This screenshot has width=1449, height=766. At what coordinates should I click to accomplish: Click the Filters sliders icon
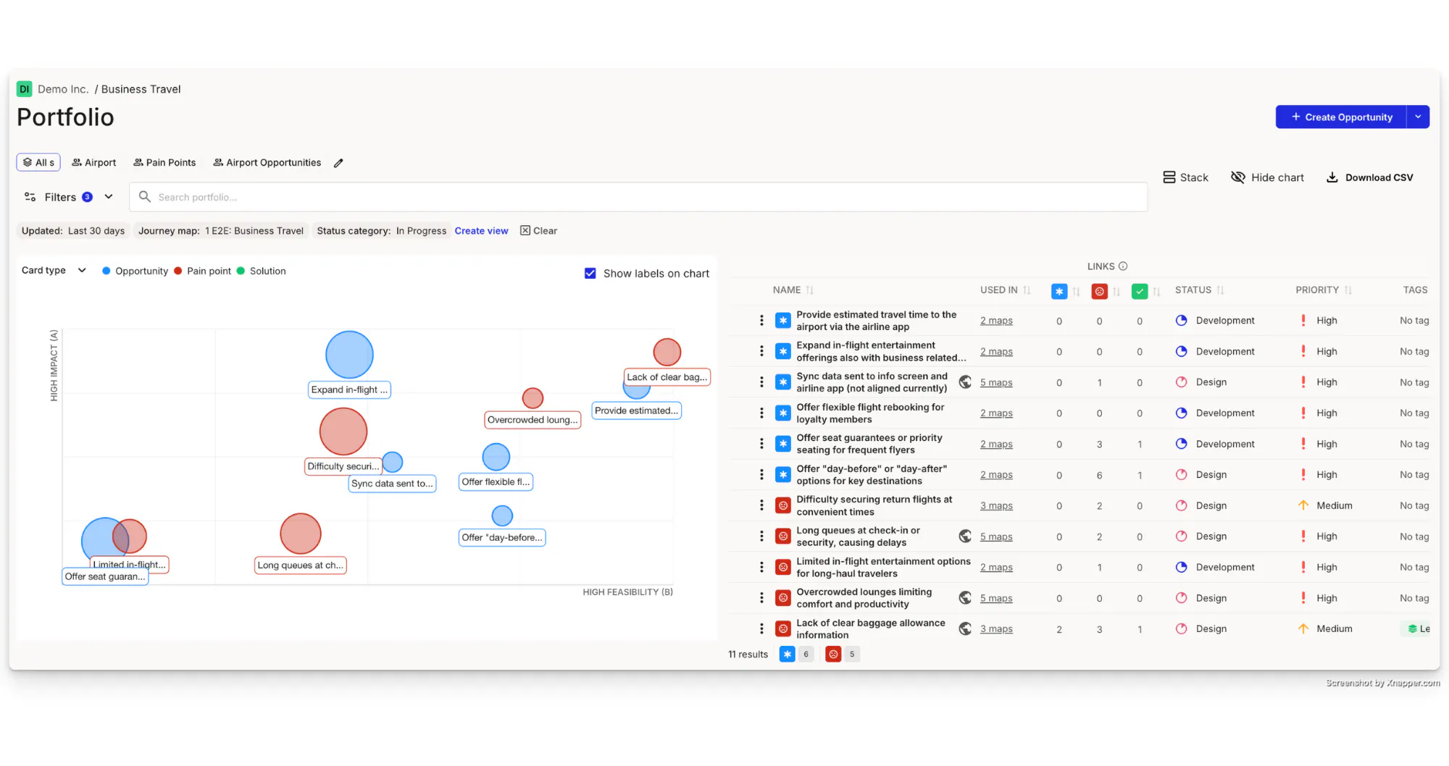click(x=30, y=197)
